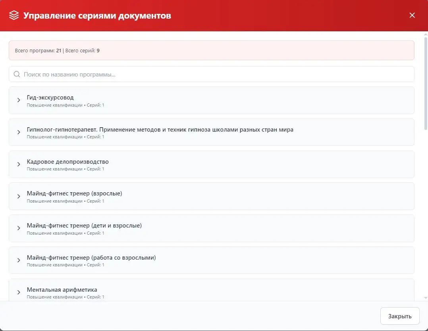428x331 pixels.
Task: Click the 'Всего программ: 21' summary text
Action: click(38, 50)
